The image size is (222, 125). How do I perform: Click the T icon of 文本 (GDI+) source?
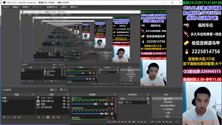click(x=38, y=98)
